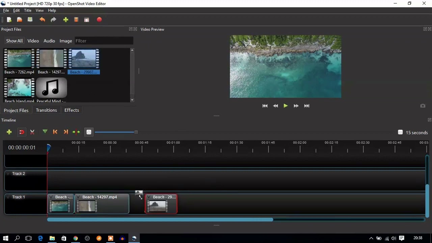Open a project using the folder icon
The image size is (432, 243).
(20, 20)
